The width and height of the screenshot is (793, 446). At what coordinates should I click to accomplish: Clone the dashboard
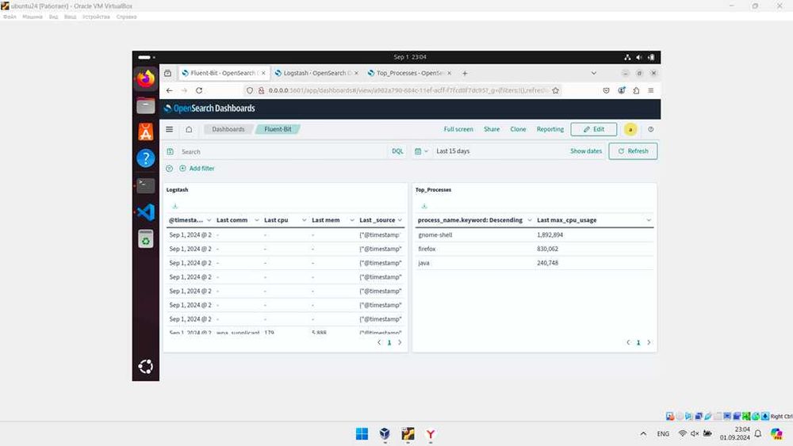(518, 129)
